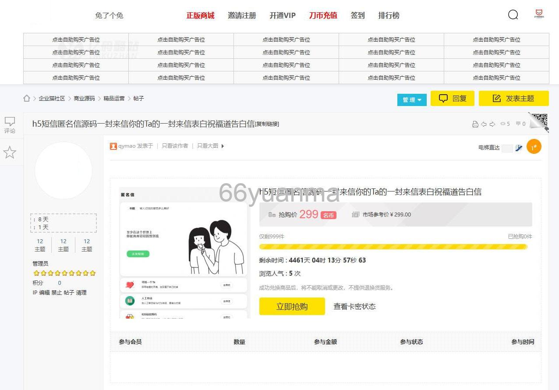Open the 查看卡密状态 link

354,306
